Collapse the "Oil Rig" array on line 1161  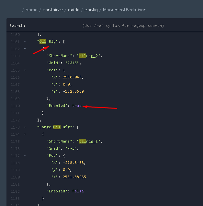[x=25, y=42]
